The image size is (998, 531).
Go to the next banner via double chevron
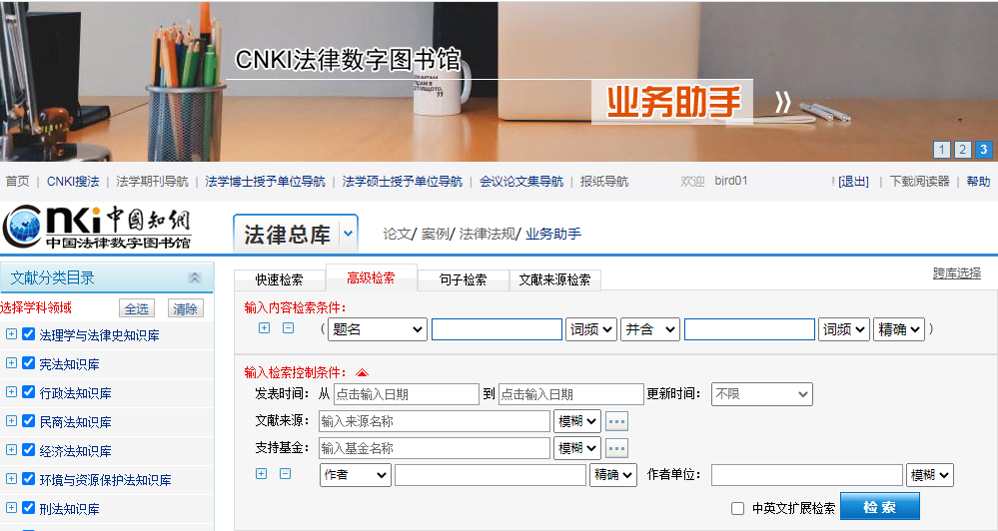(783, 102)
